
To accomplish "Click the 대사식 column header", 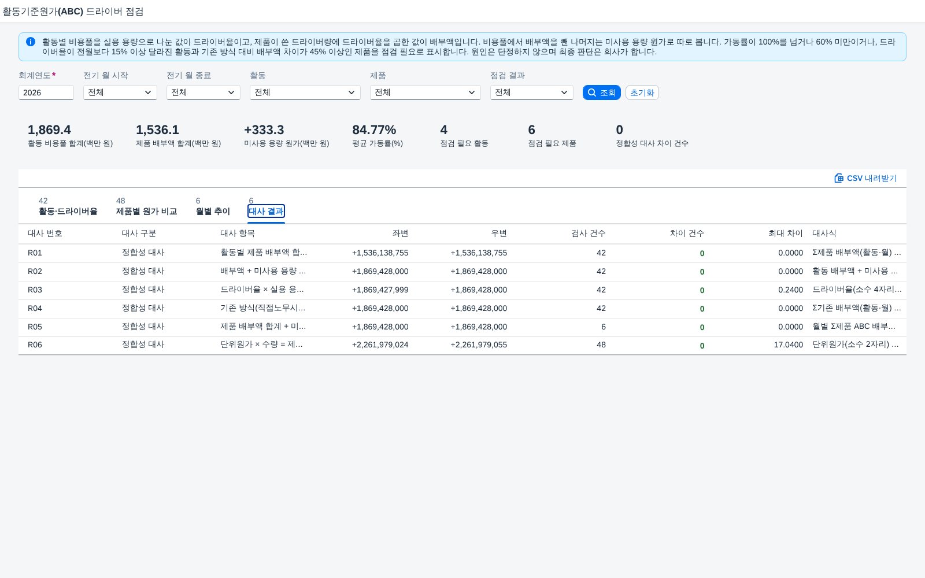I will click(x=824, y=234).
